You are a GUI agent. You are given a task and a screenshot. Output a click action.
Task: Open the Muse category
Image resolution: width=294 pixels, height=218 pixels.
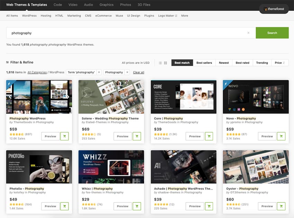tap(119, 16)
